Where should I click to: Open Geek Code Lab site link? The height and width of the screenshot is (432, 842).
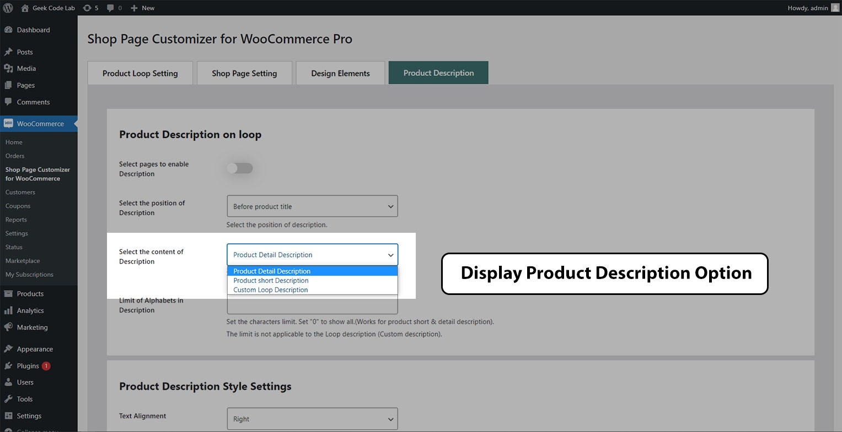[53, 8]
